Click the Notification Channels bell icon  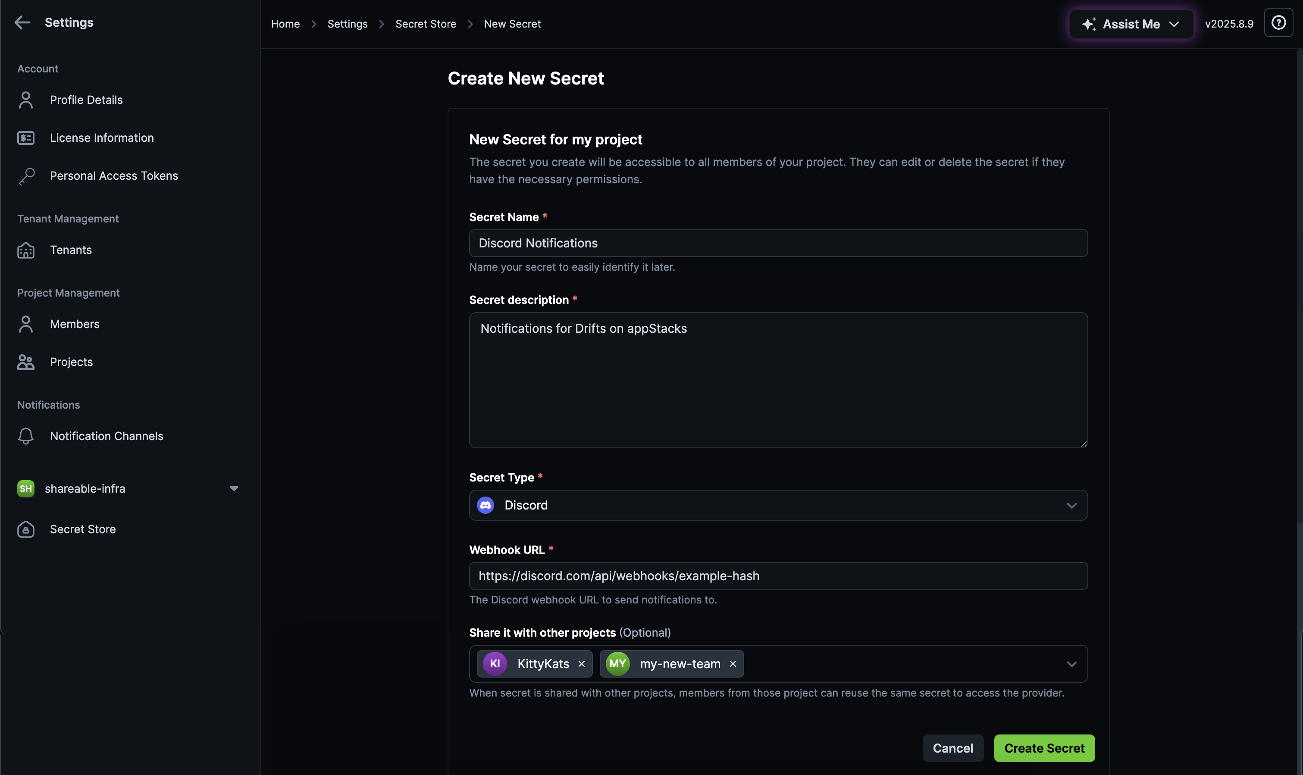tap(25, 436)
